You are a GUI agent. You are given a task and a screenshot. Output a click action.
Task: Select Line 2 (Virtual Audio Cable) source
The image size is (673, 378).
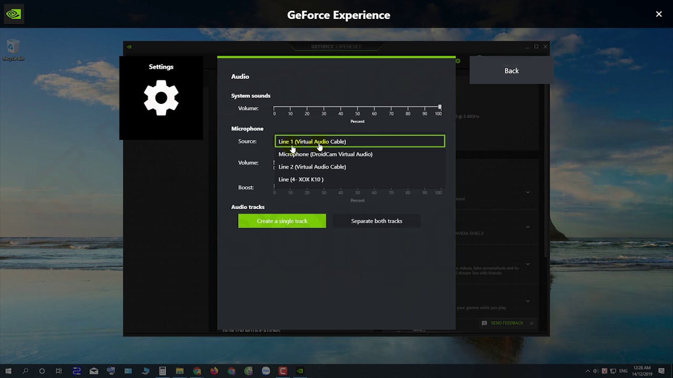pos(360,166)
